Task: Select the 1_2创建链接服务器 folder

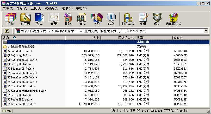Action: 21,46
